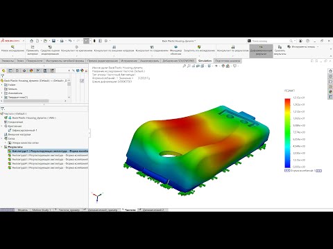Click FeatureManager design tree tab icon
Screen dimensions: 333x249
pyautogui.click(x=3, y=71)
